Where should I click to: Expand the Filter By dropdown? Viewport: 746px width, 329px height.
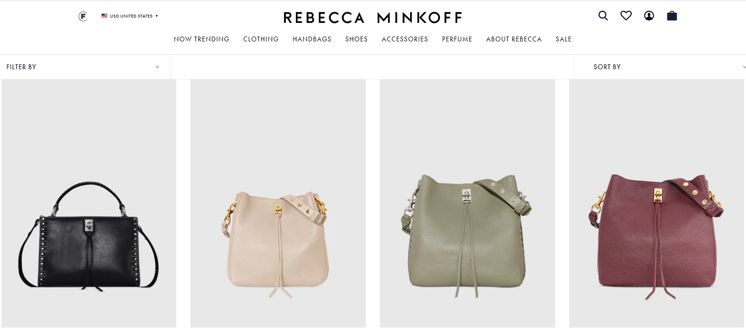[86, 67]
